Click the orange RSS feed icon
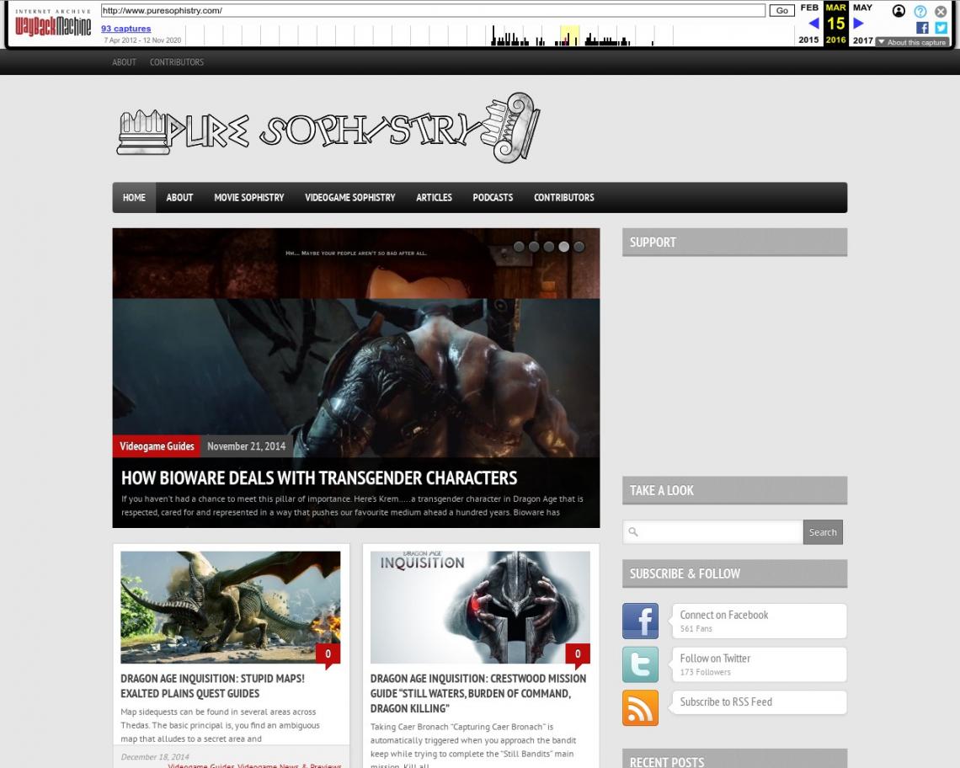This screenshot has width=960, height=768. click(x=640, y=708)
